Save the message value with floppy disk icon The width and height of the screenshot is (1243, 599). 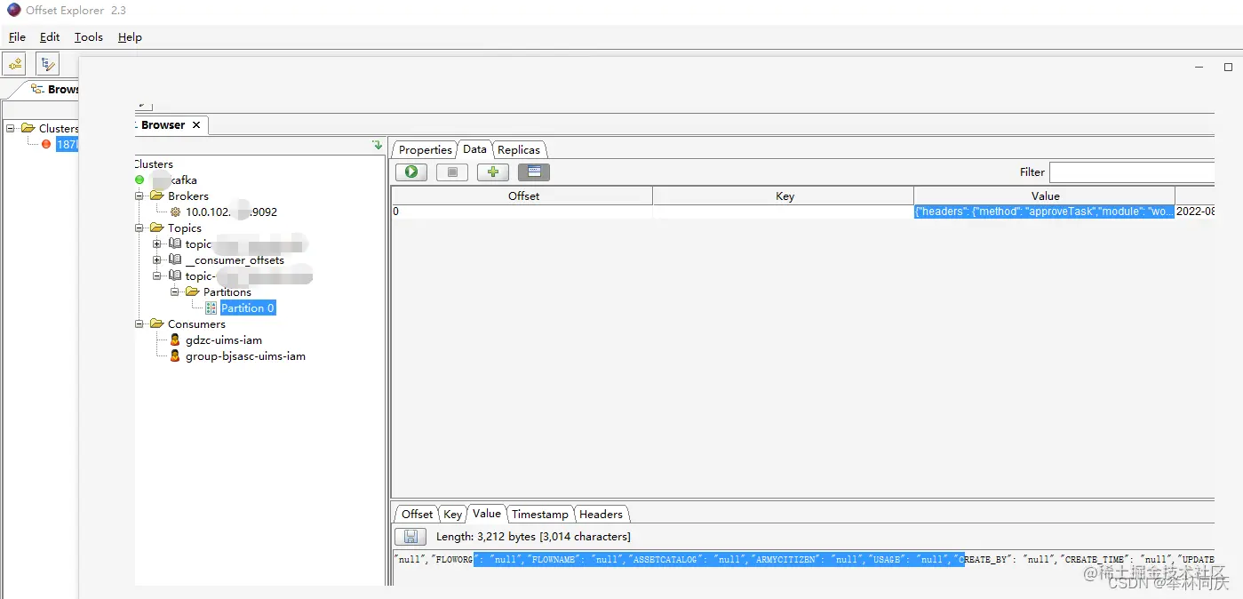point(410,537)
